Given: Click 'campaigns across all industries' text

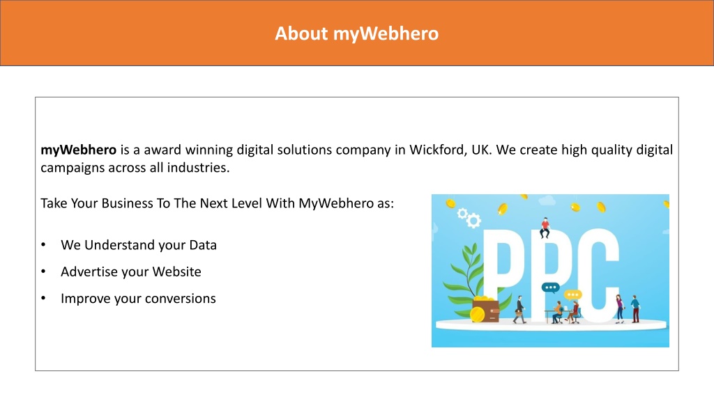Looking at the screenshot, I should point(135,168).
